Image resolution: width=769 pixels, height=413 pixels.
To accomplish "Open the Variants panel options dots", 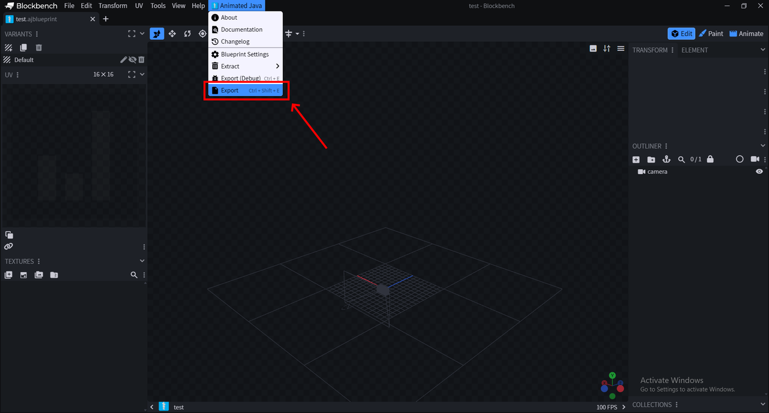I will coord(37,34).
